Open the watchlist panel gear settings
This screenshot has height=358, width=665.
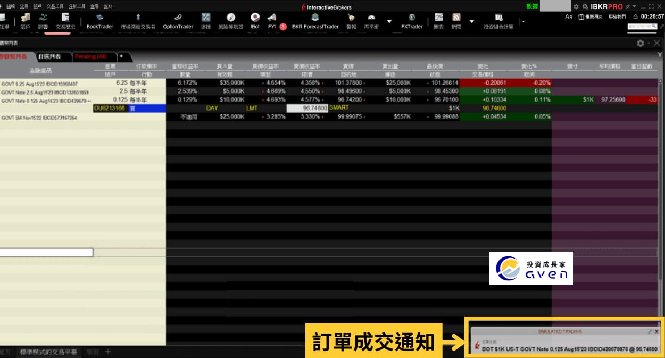click(640, 43)
